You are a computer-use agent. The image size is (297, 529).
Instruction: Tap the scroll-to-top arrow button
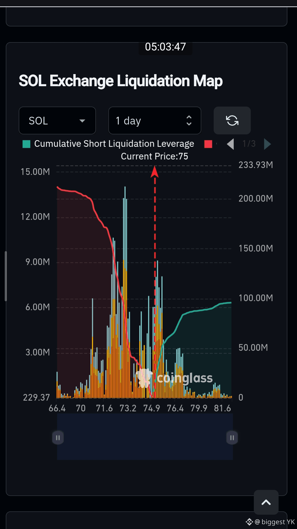point(266,502)
